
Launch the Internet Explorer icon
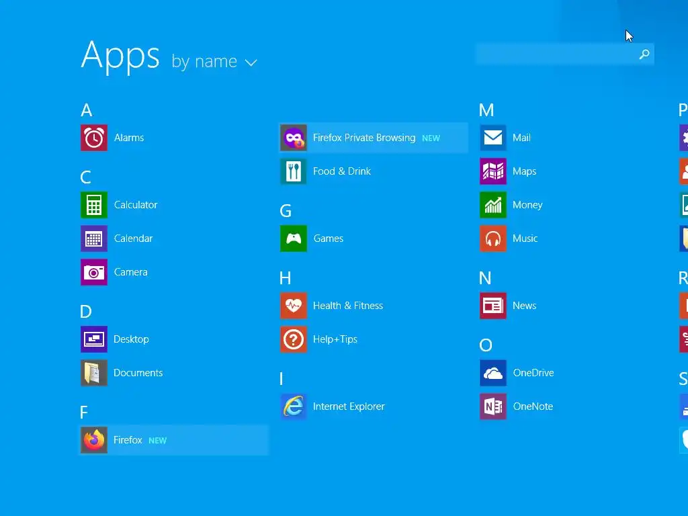pos(294,406)
